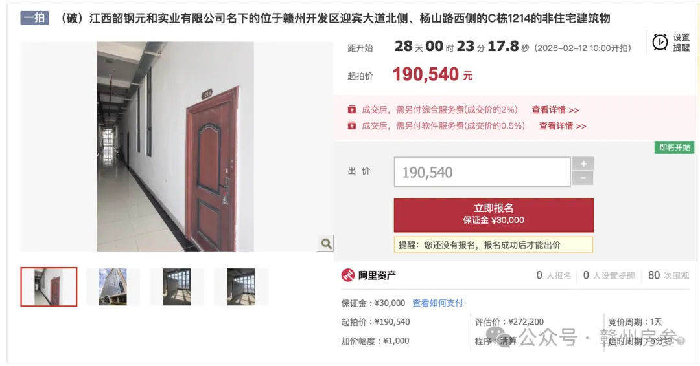Click the 阿里资产 logo icon
Image resolution: width=700 pixels, height=366 pixels.
[348, 275]
